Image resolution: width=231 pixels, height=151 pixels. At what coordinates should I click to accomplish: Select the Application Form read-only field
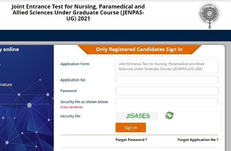click(x=167, y=67)
